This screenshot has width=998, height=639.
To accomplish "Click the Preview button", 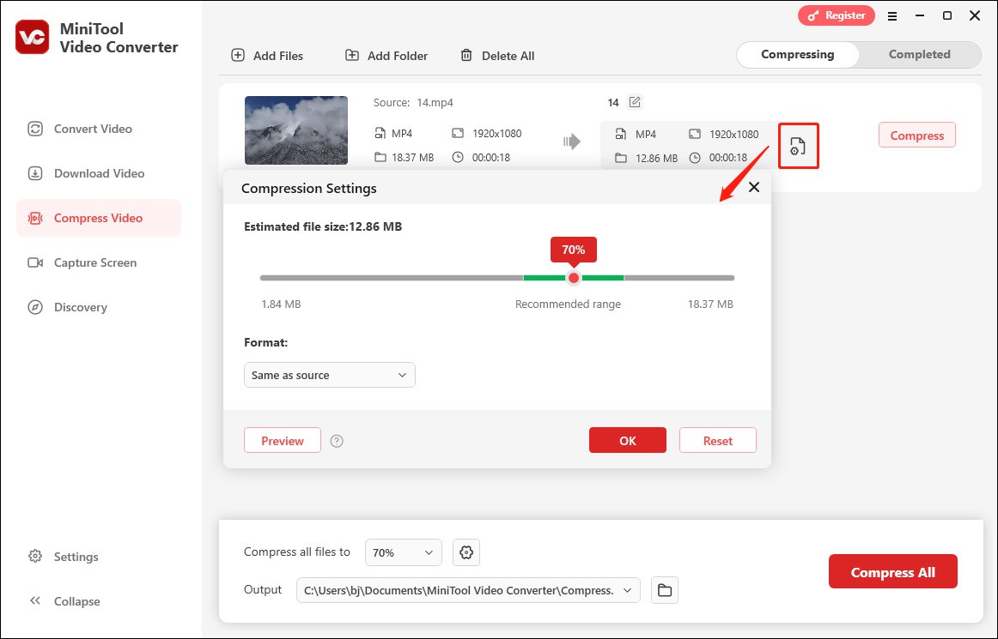I will (x=283, y=441).
